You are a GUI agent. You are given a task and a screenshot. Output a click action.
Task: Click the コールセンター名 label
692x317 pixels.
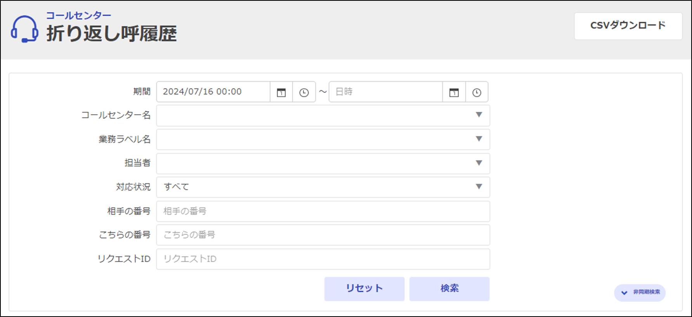tap(116, 115)
